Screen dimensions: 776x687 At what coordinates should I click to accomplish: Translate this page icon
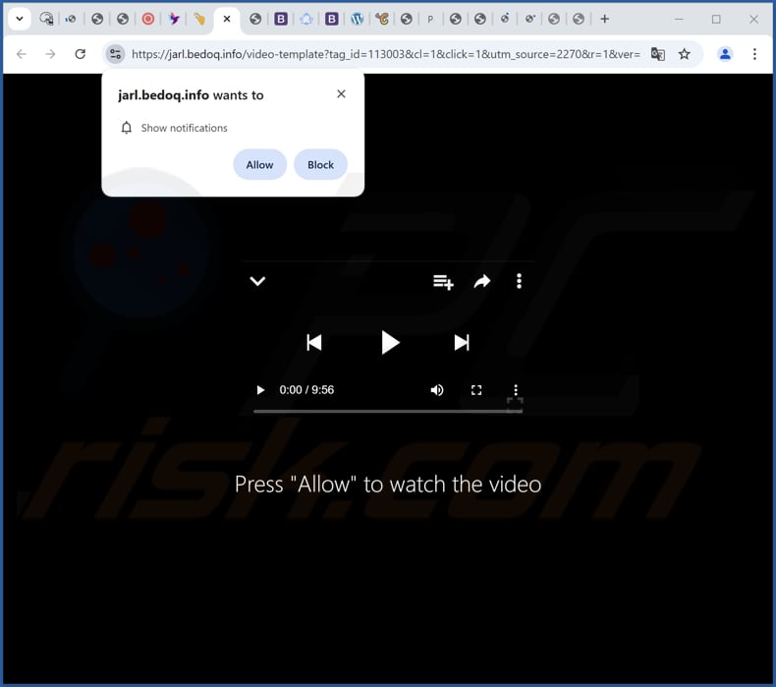[658, 54]
